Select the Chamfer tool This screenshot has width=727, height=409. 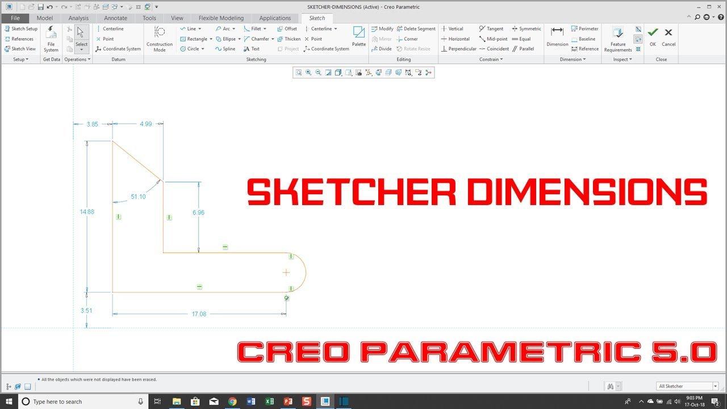[x=256, y=39]
